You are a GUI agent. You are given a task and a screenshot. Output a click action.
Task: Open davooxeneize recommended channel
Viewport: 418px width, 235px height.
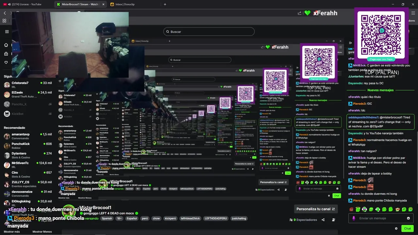point(28,194)
